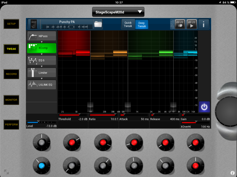237x177 pixels.
Task: Enable Deep Tweak mode
Action: tap(142, 24)
